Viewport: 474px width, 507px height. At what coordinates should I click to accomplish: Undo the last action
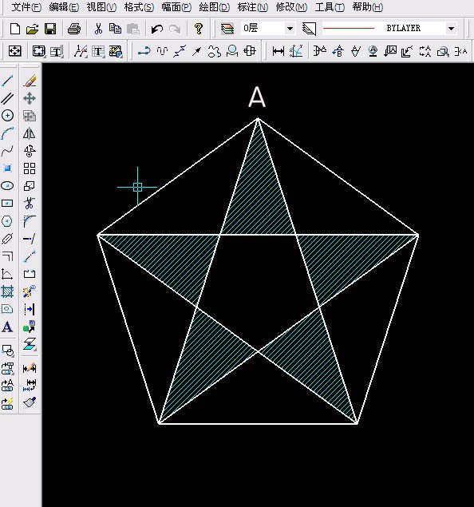coord(157,29)
